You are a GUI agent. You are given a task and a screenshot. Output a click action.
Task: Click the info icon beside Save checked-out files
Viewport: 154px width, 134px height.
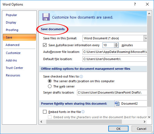pyautogui.click(x=81, y=76)
